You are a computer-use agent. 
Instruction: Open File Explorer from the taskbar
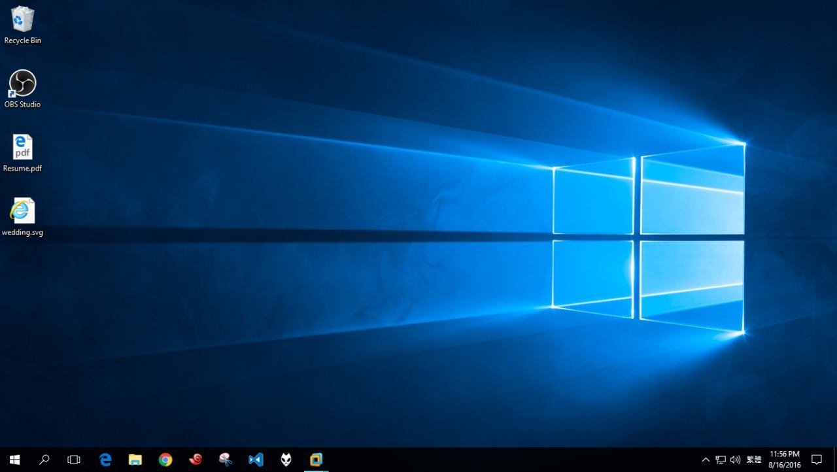coord(135,460)
